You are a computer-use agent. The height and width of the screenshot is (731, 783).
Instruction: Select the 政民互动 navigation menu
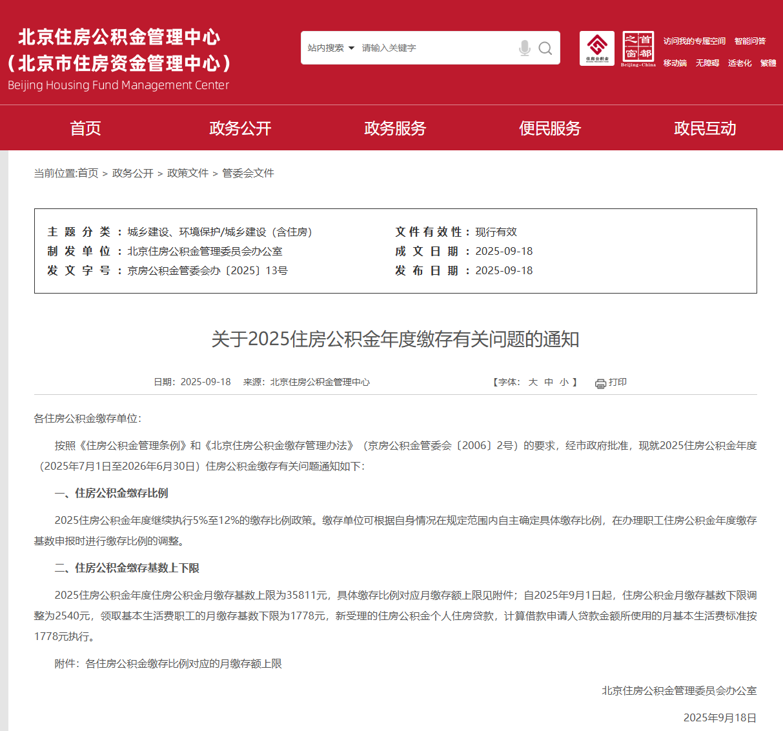click(x=705, y=128)
